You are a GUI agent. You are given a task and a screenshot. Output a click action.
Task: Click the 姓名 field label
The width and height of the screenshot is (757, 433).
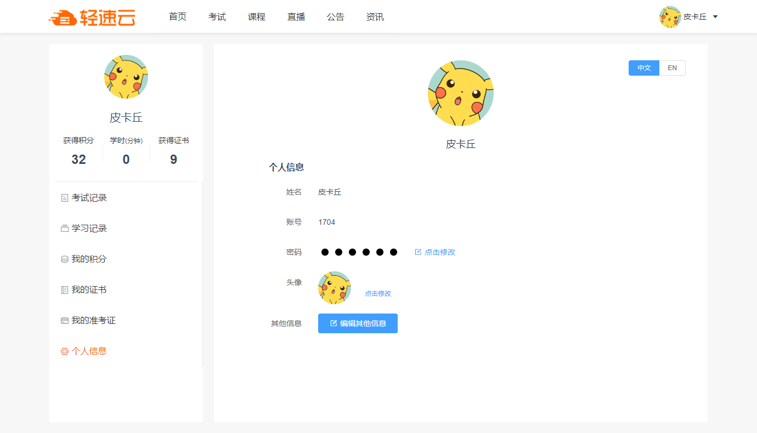294,192
